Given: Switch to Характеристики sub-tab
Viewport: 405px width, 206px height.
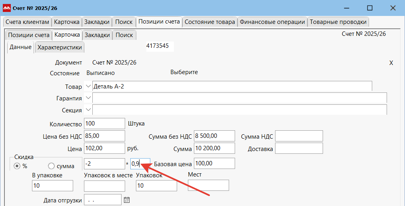Looking at the screenshot, I should pyautogui.click(x=60, y=47).
